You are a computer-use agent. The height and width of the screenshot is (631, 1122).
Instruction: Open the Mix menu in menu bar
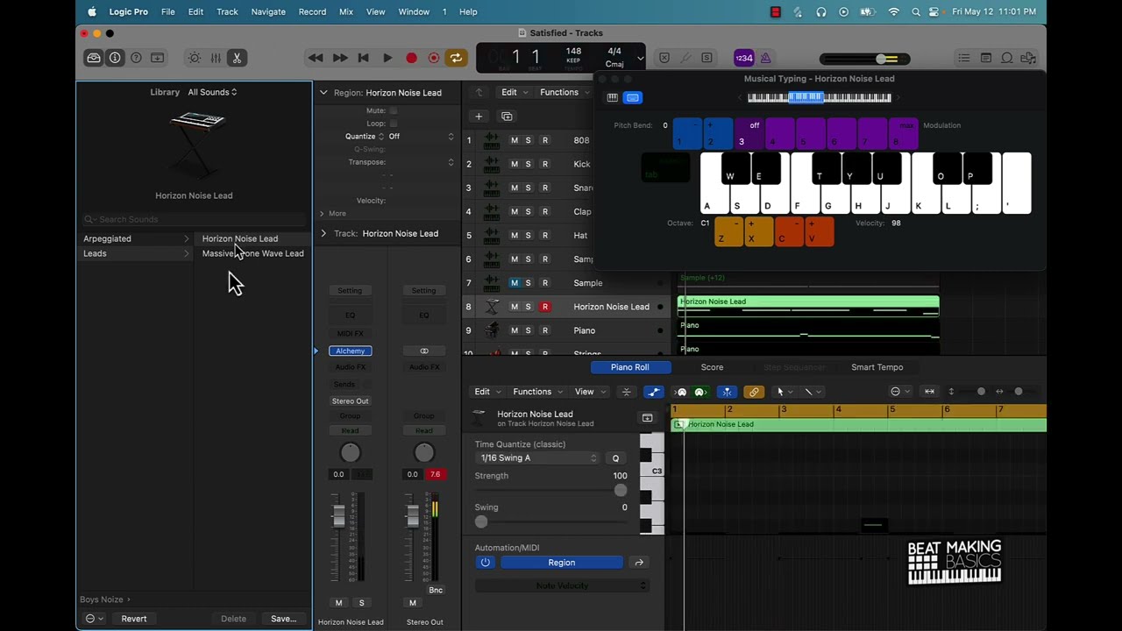coord(345,11)
